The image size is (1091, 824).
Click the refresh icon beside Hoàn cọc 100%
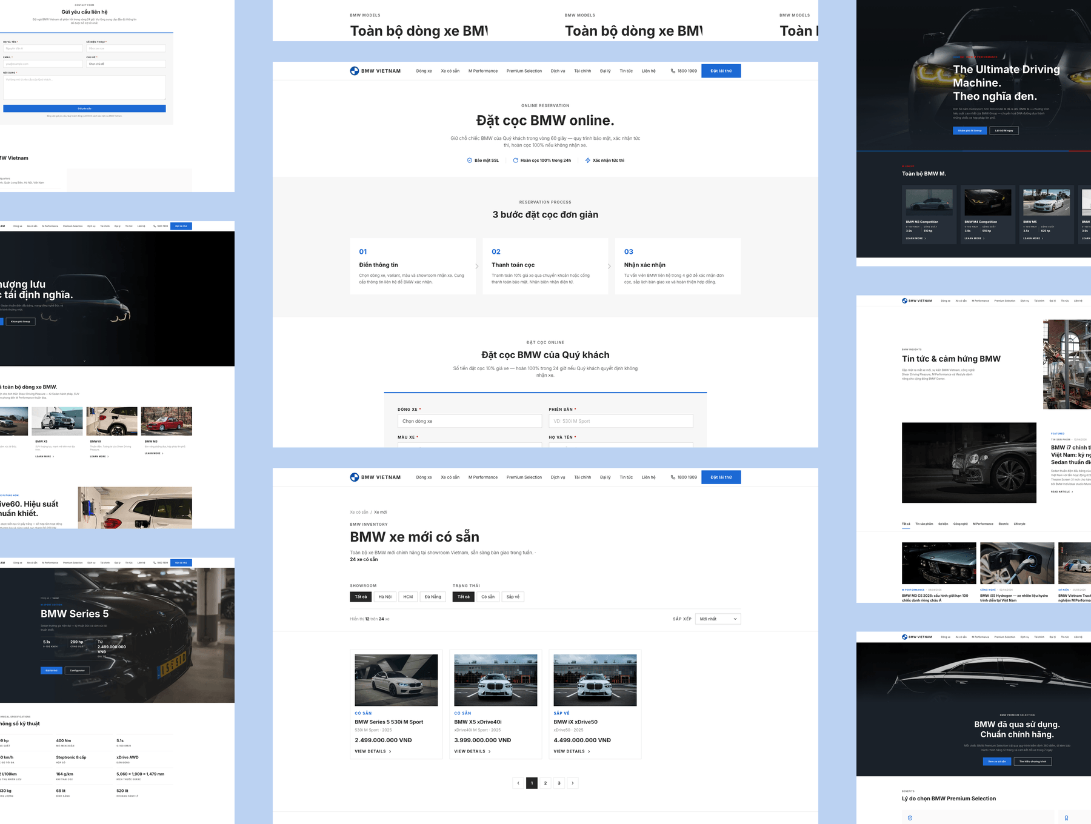(516, 161)
